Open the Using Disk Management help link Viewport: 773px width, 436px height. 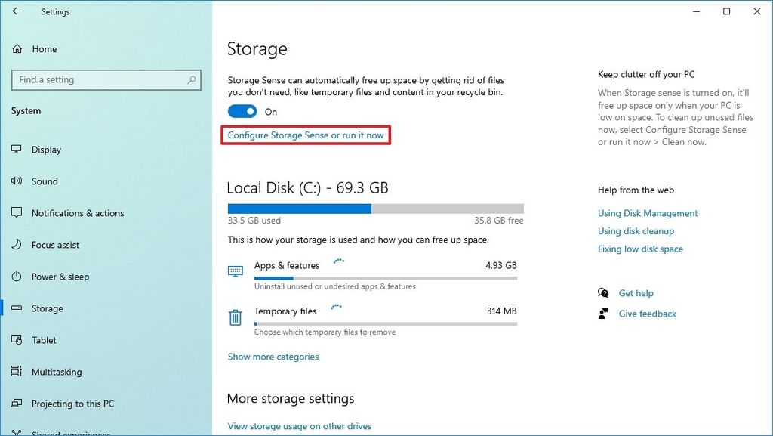[647, 213]
